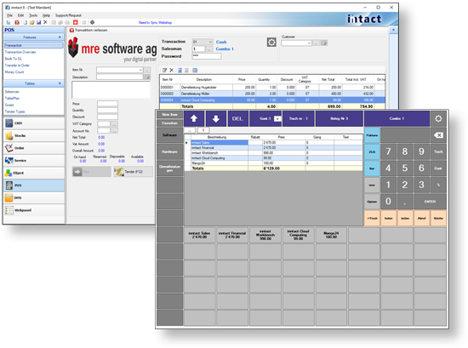
Task: Open Book To GL in the Features list
Action: click(13, 59)
